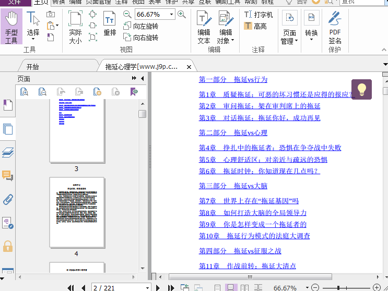This screenshot has width=388, height=291.
Task: Rotate view right (向右旋转)
Action: pyautogui.click(x=140, y=38)
